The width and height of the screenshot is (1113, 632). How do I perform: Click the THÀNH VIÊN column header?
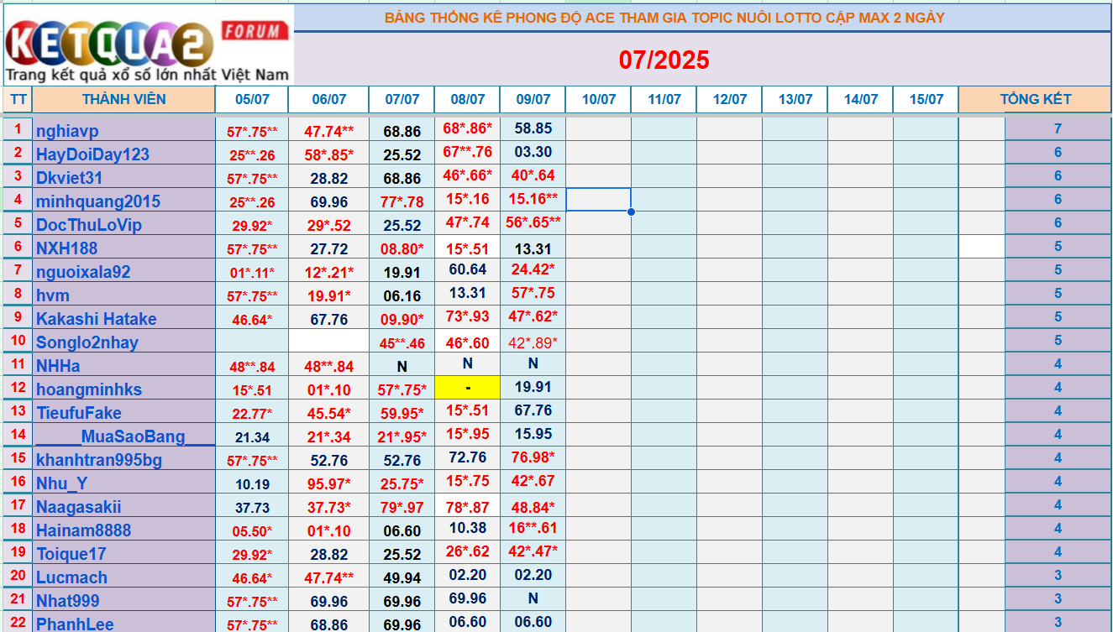[124, 99]
